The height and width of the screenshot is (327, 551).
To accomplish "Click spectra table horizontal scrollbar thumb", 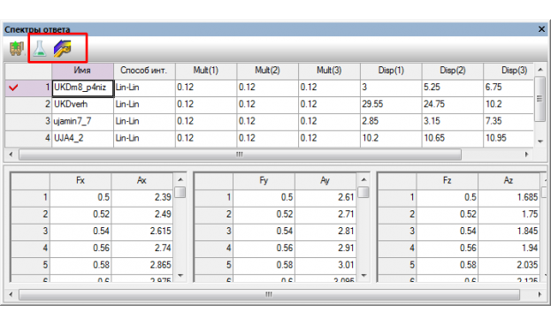I will pos(240,154).
